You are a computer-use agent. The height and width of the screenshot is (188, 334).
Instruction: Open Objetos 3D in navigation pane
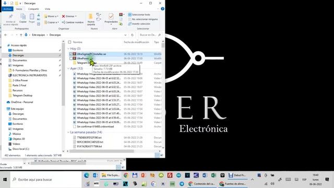pos(19,139)
